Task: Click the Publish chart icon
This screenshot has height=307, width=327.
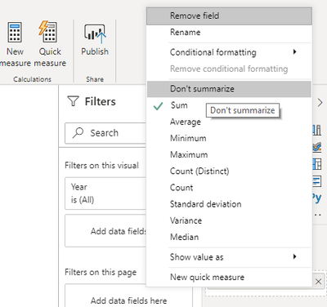Action: tap(95, 33)
